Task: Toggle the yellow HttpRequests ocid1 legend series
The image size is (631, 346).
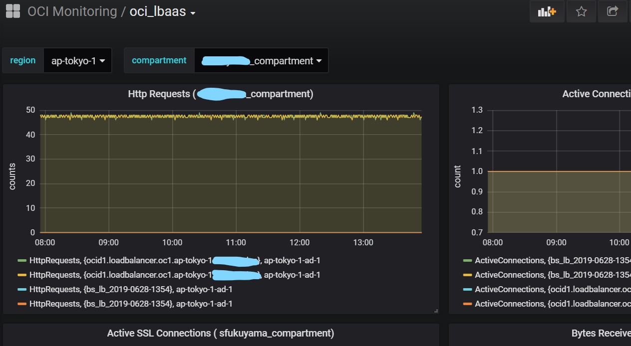Action: tap(175, 275)
